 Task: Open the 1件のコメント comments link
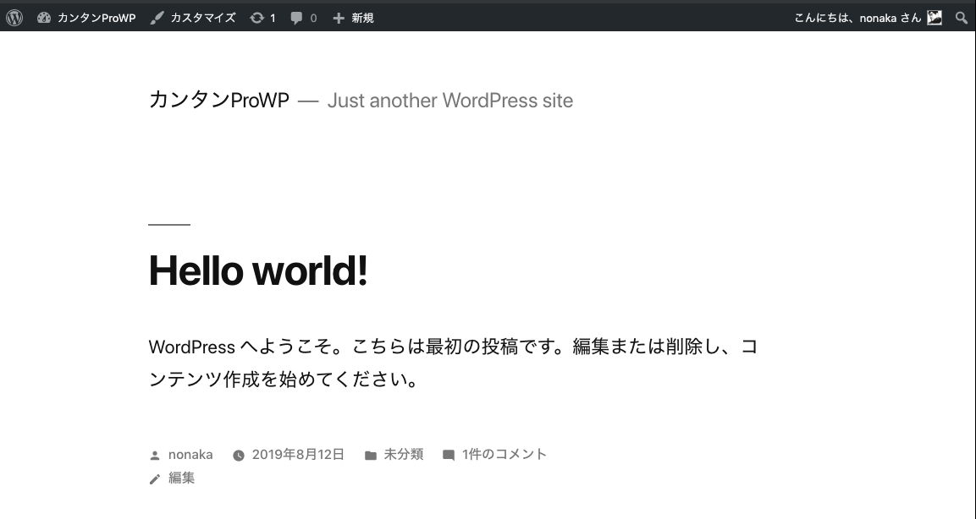[505, 455]
